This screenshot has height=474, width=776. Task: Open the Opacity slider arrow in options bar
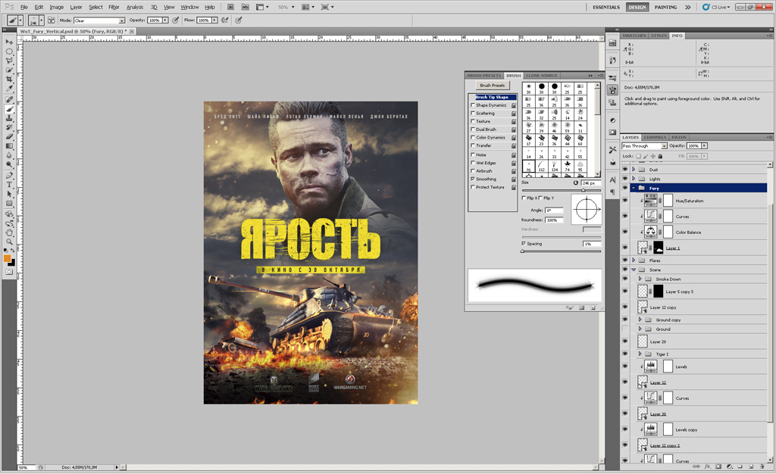point(165,20)
